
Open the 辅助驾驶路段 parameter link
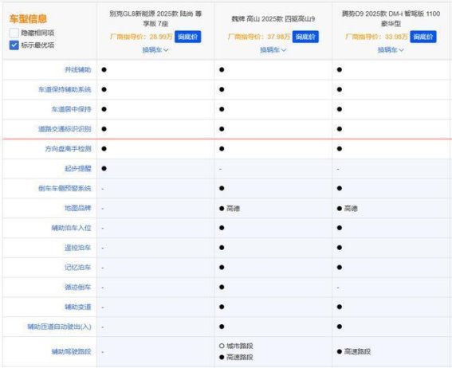pos(71,351)
